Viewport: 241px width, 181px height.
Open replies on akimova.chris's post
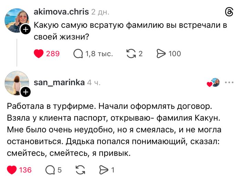78,54
